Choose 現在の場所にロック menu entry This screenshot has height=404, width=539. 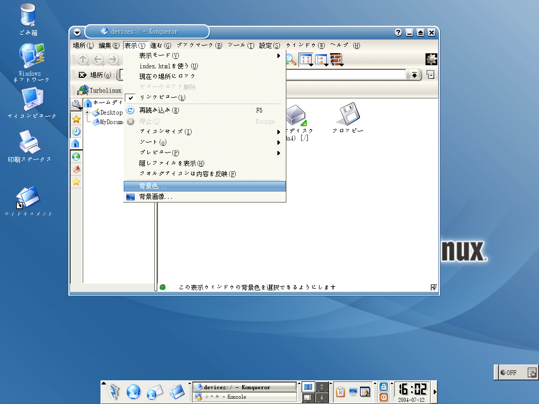tap(205, 76)
